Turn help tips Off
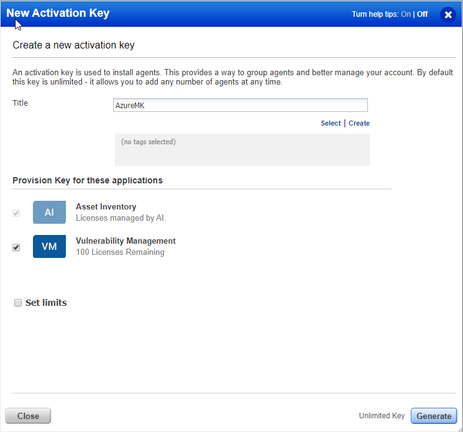 coord(422,14)
